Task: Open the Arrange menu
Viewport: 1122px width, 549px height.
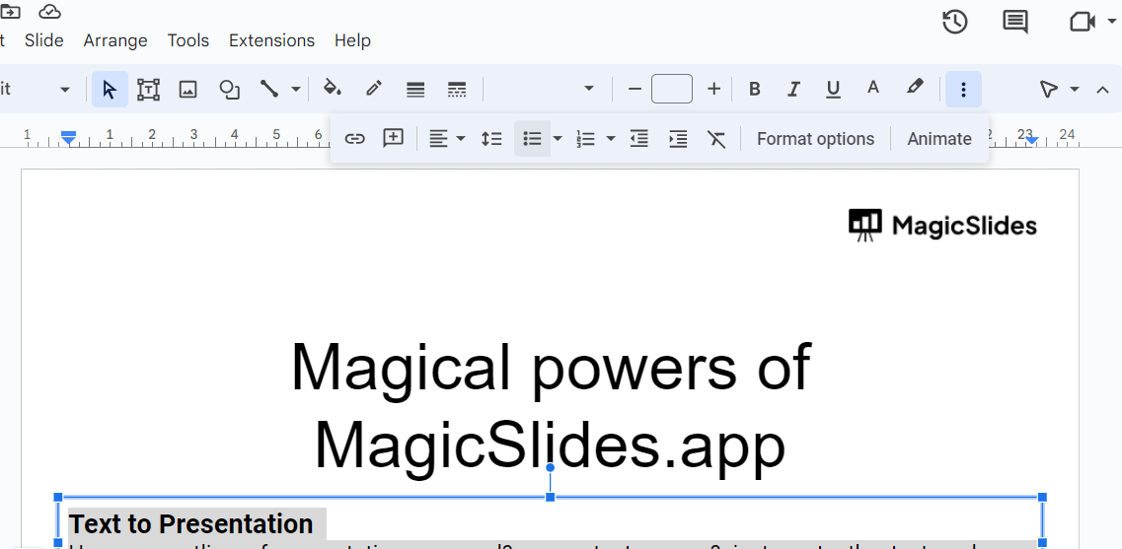Action: click(x=115, y=40)
